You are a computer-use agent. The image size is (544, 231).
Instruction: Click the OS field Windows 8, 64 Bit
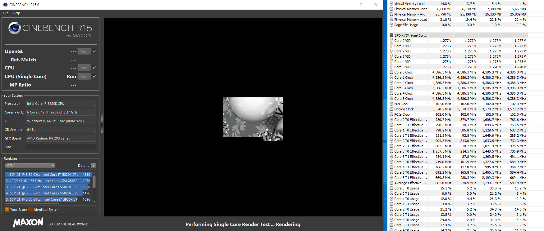[61, 121]
